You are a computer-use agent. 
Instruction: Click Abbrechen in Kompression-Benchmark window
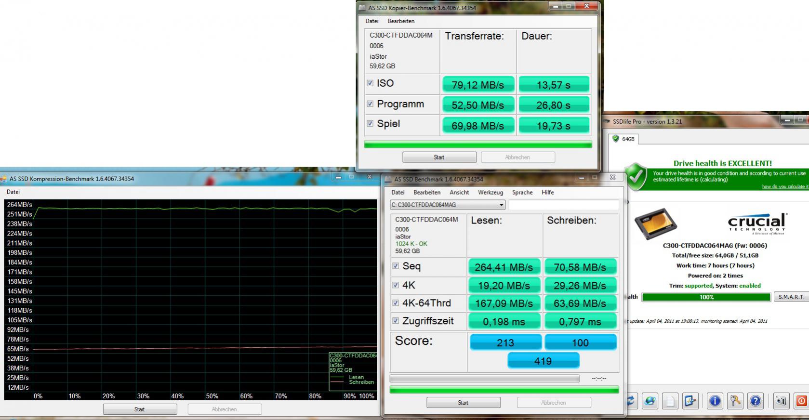point(225,409)
